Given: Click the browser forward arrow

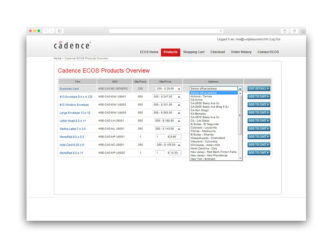Looking at the screenshot, I should 51,31.
